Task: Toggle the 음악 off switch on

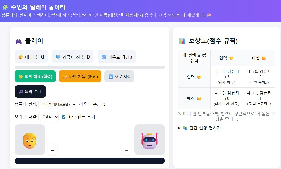Action: (30, 91)
